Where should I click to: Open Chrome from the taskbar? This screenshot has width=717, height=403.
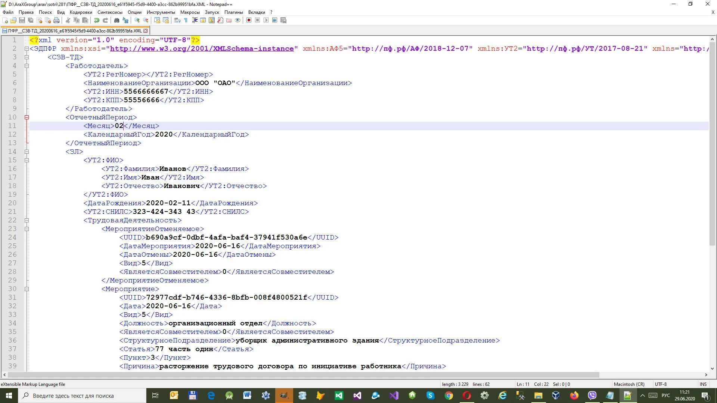pyautogui.click(x=448, y=396)
